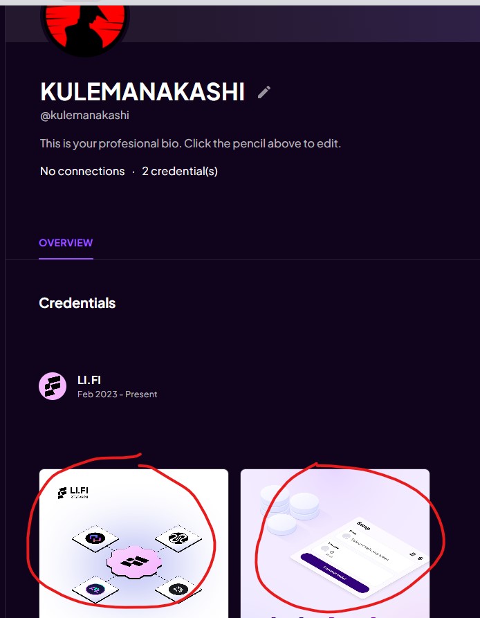
Task: Click the round pink LI.FI organization logo
Action: (53, 386)
